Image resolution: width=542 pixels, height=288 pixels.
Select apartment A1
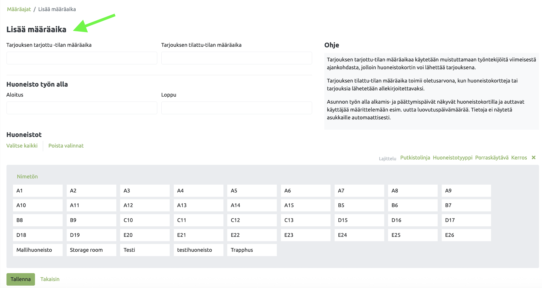tap(38, 191)
